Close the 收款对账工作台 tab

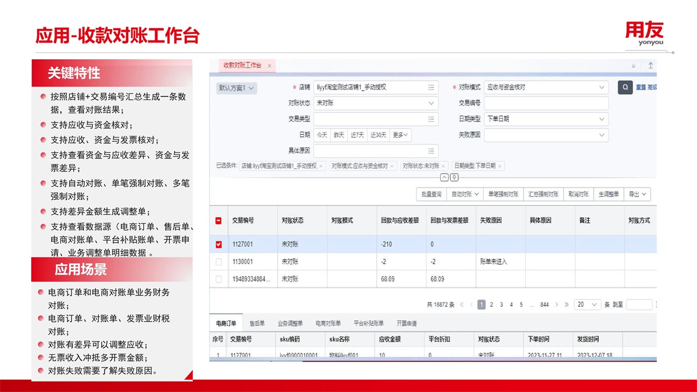(270, 66)
